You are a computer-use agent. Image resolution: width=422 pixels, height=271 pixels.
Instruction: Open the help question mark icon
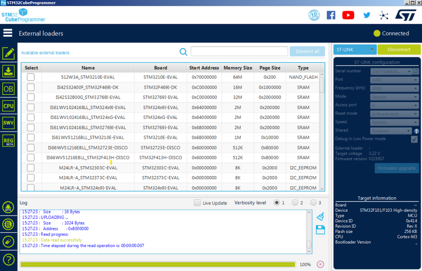click(x=8, y=260)
